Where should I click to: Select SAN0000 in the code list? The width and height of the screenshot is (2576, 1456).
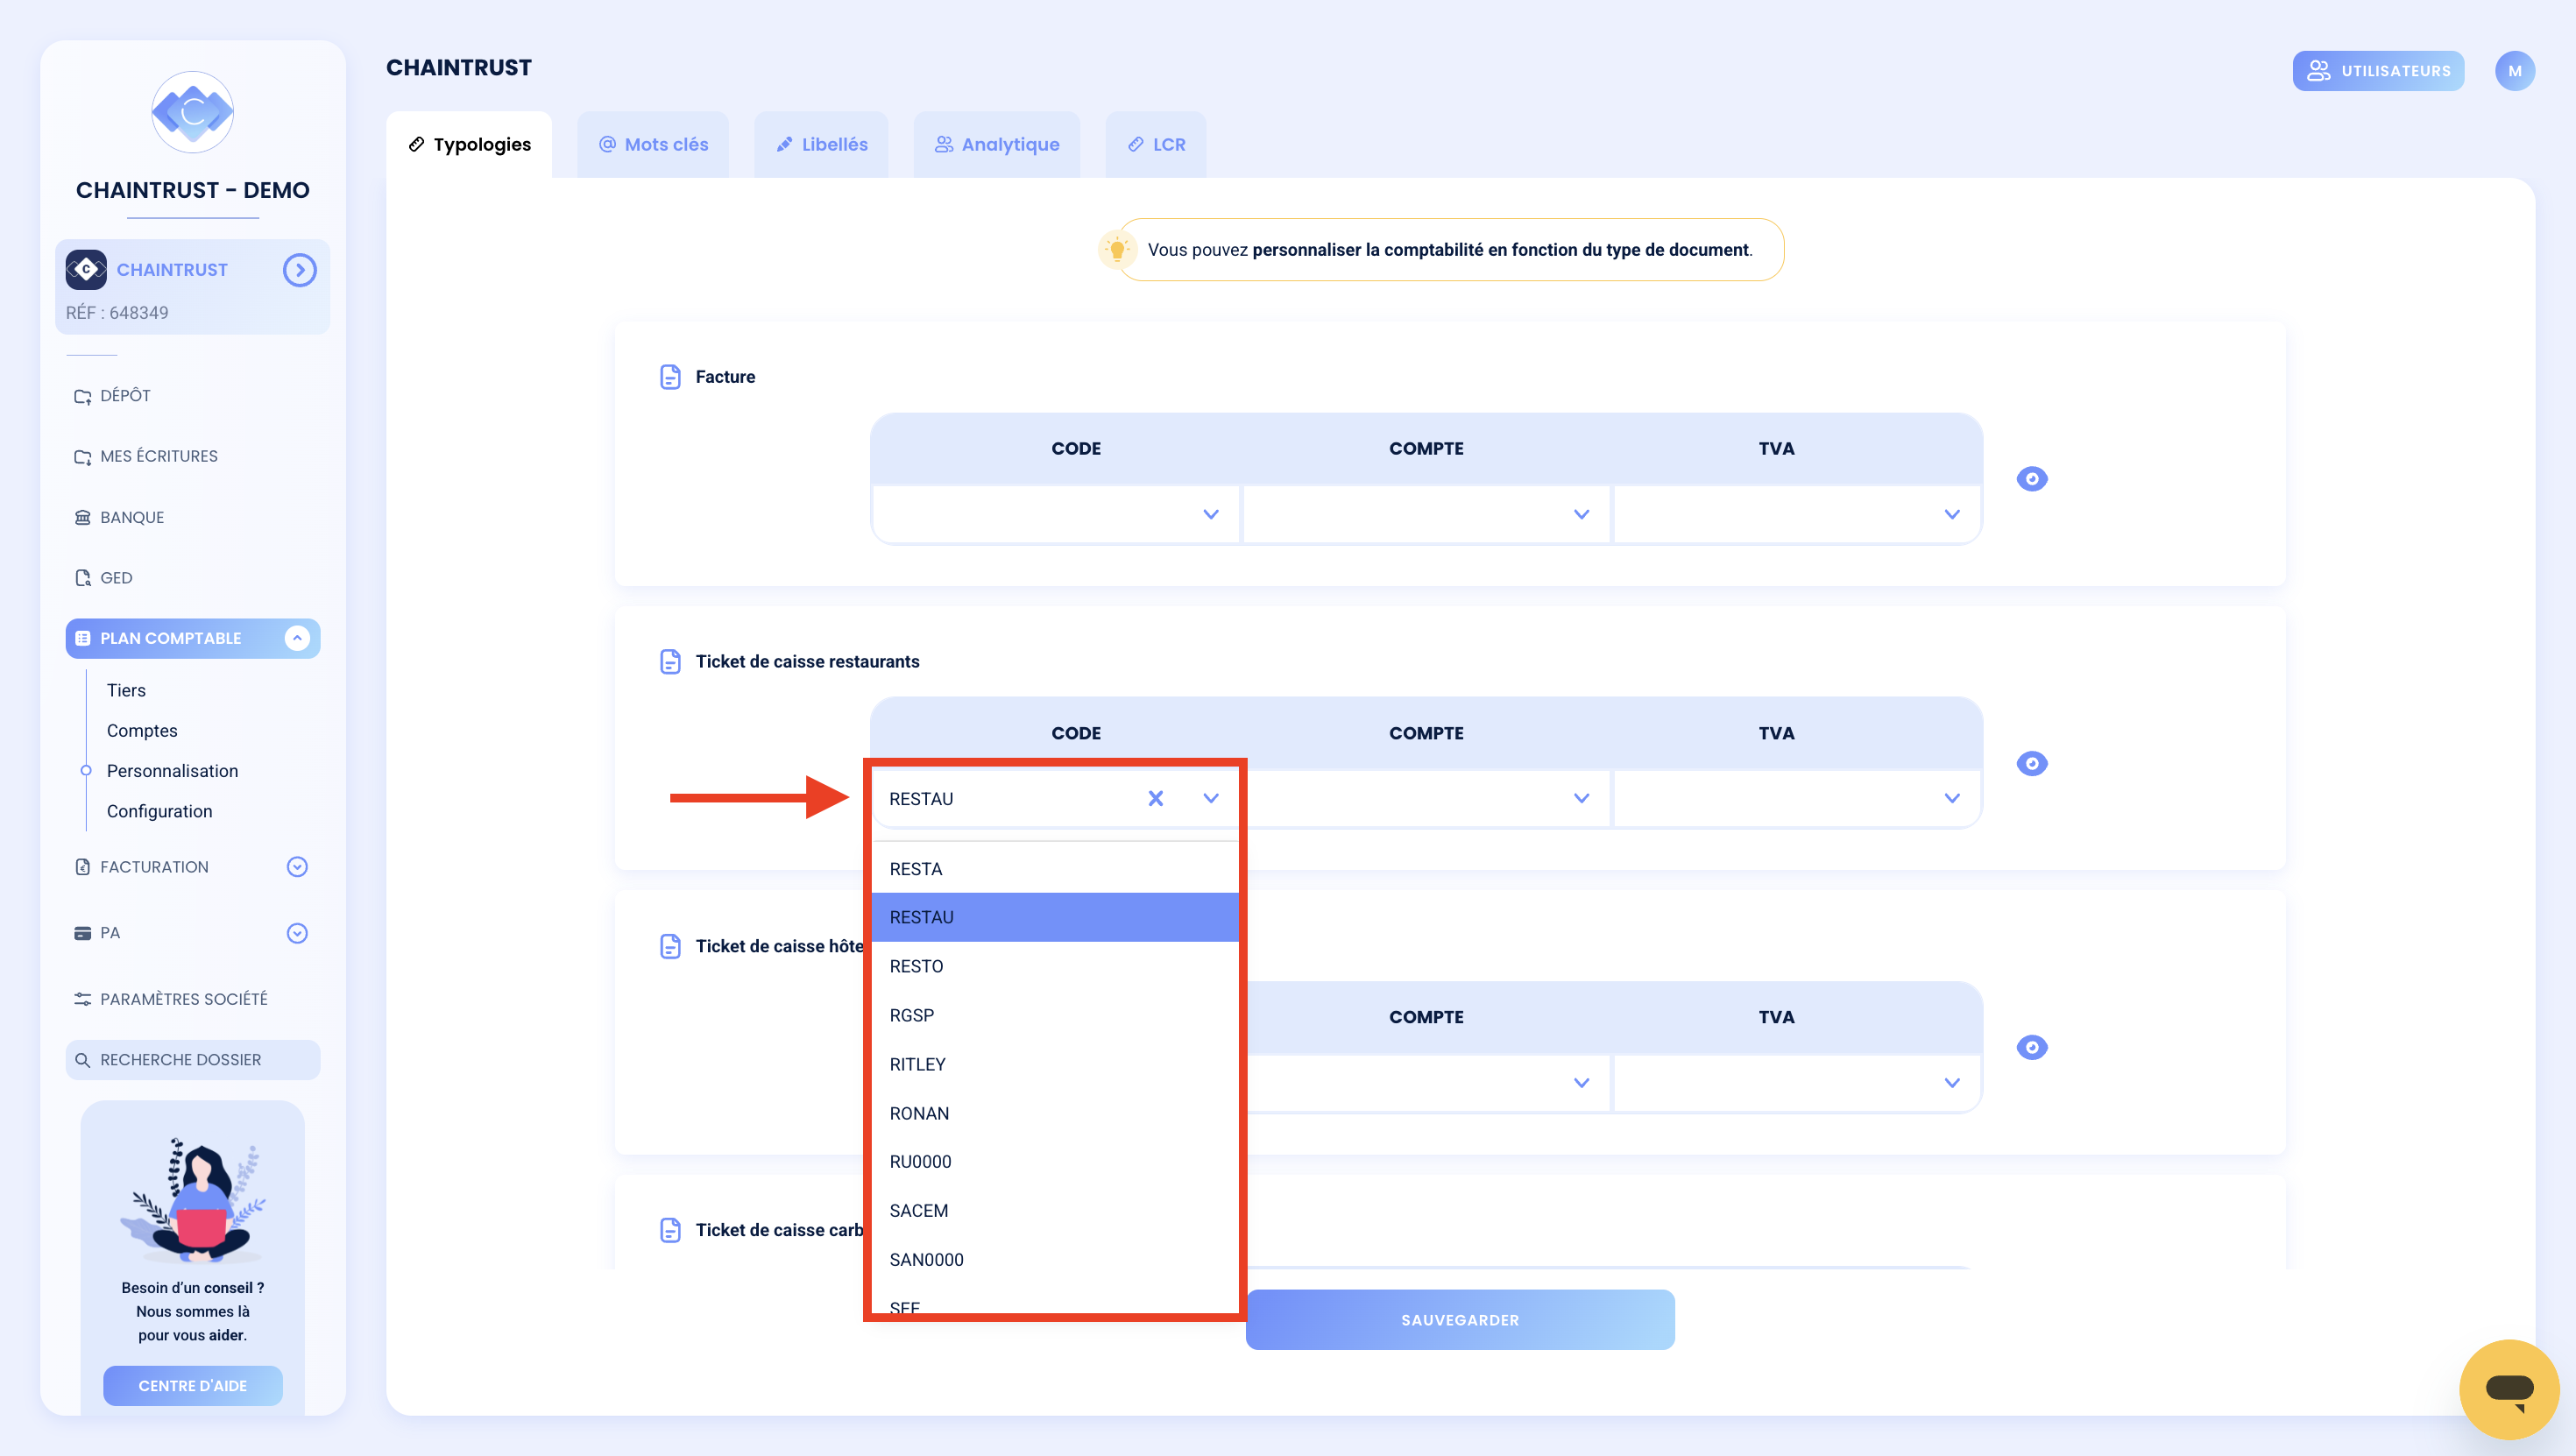1054,1260
